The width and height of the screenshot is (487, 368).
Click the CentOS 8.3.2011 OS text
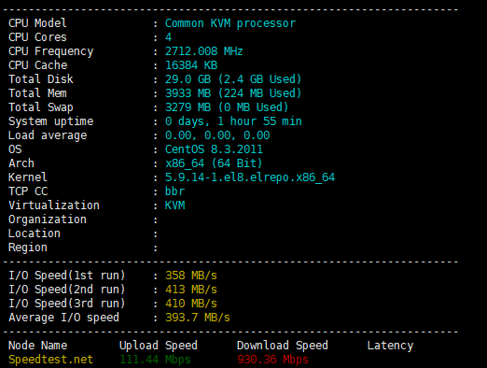click(214, 149)
